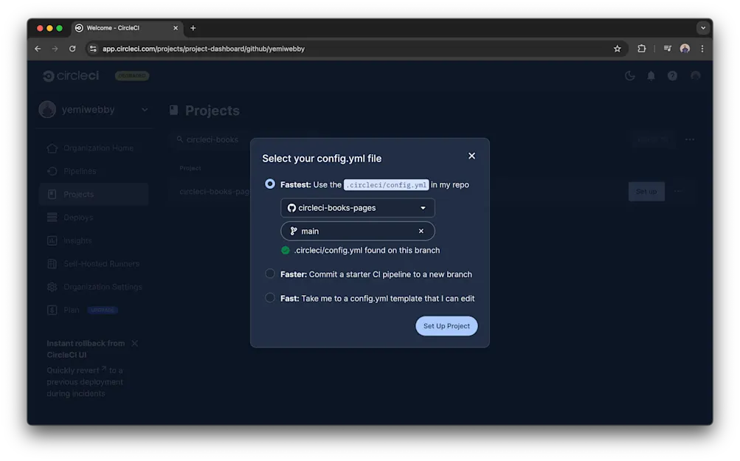
Task: Open the help question-mark menu
Action: pos(671,75)
